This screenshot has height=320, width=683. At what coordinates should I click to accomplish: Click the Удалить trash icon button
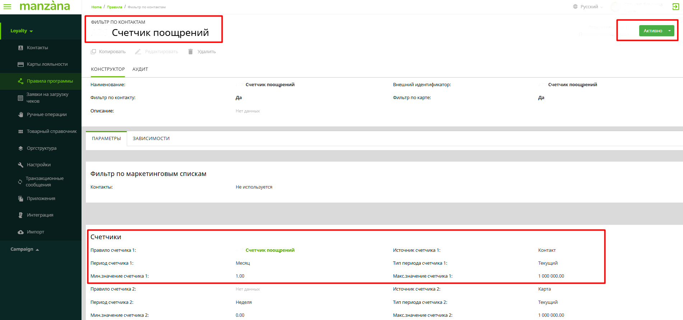[202, 52]
